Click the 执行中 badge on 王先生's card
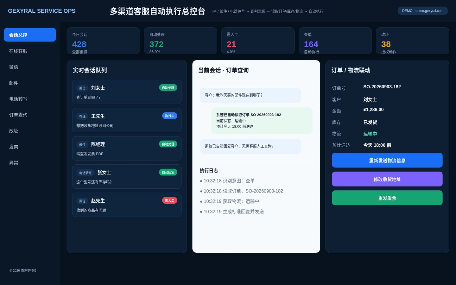 pos(170,116)
